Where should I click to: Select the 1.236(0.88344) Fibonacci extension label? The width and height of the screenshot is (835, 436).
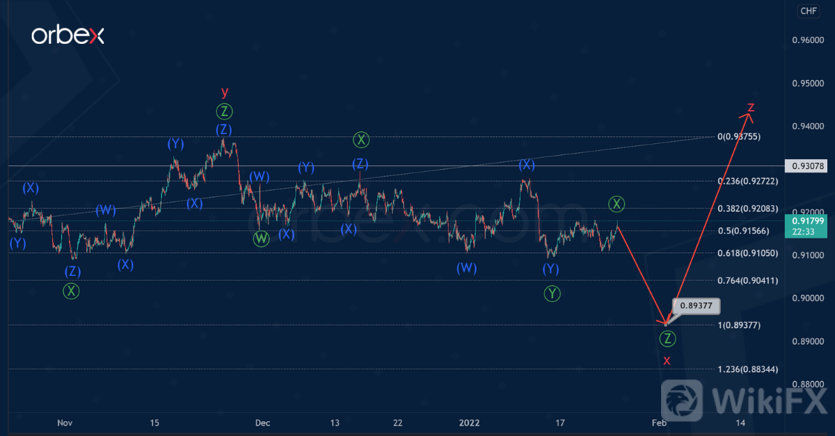coord(748,369)
